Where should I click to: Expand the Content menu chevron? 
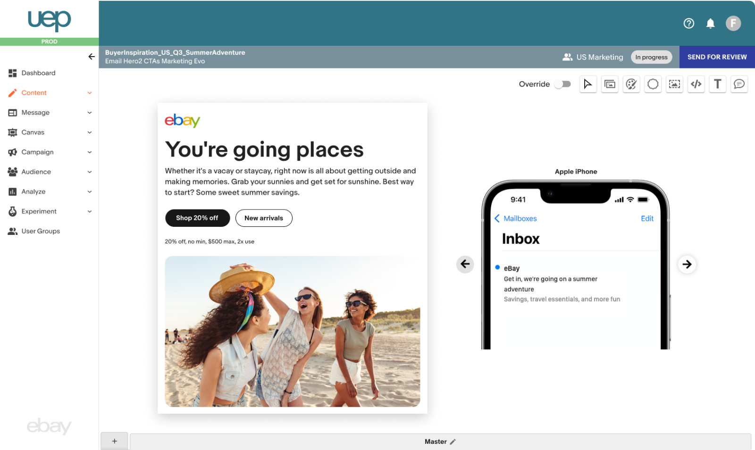coord(90,93)
